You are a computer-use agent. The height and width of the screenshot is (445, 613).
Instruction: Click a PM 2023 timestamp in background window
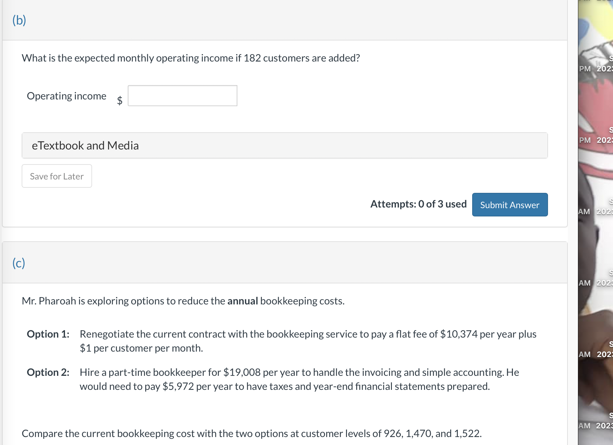(x=595, y=140)
